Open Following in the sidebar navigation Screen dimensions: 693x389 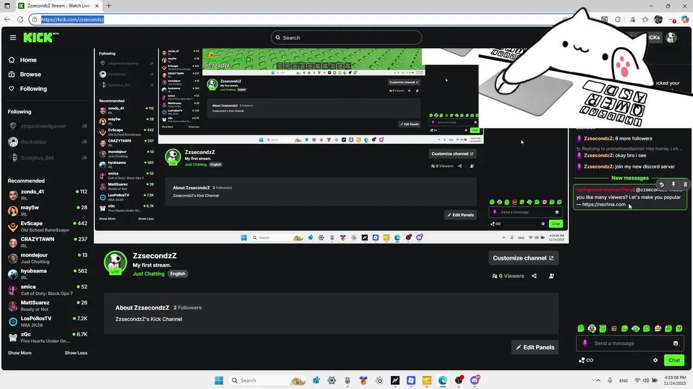click(x=33, y=89)
